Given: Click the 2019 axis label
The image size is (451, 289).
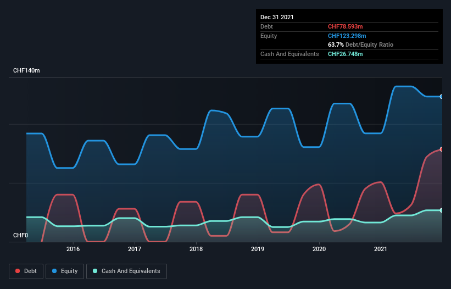Looking at the screenshot, I should (x=258, y=249).
